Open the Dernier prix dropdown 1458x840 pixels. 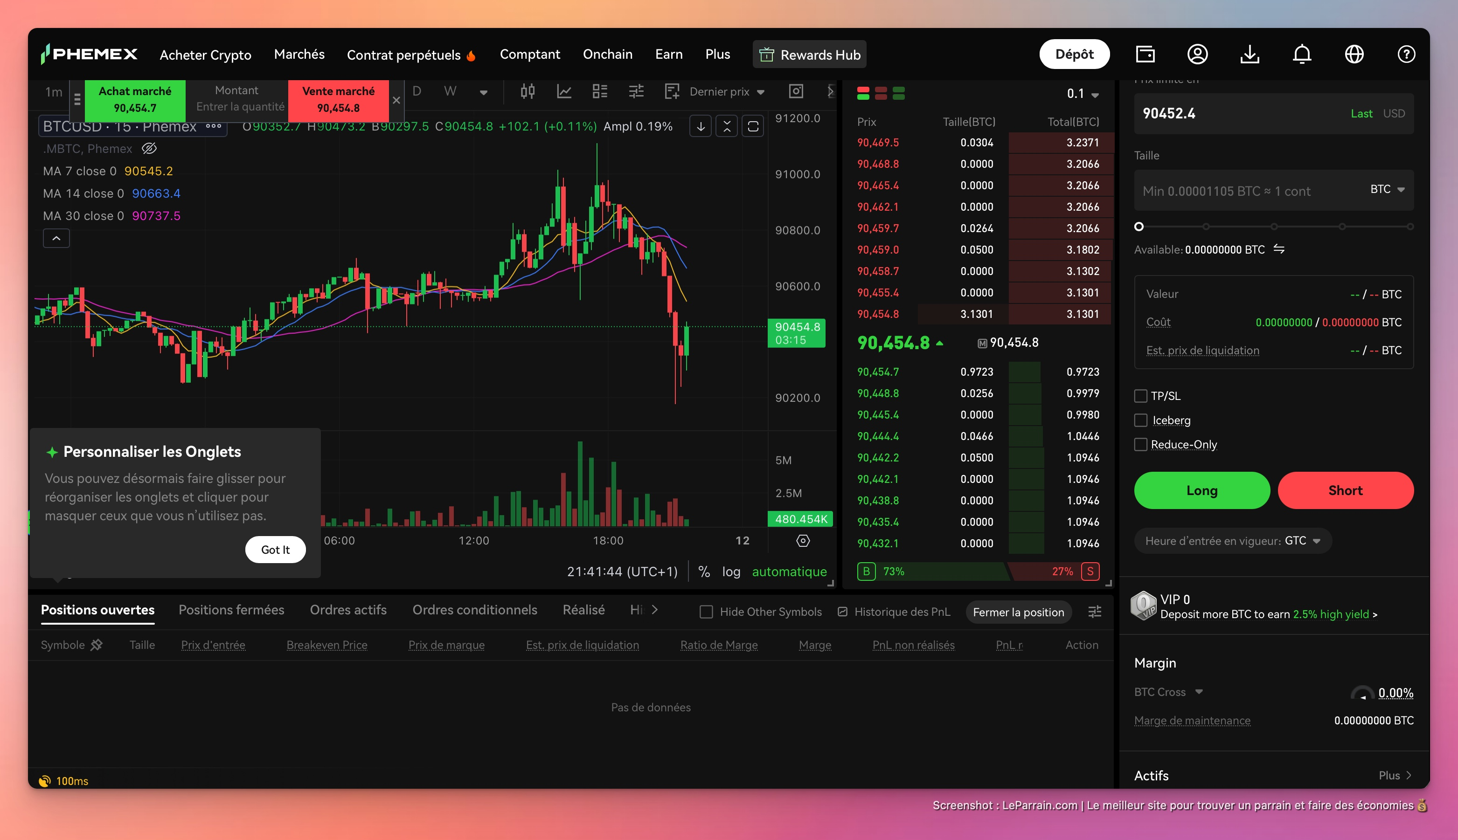(727, 92)
